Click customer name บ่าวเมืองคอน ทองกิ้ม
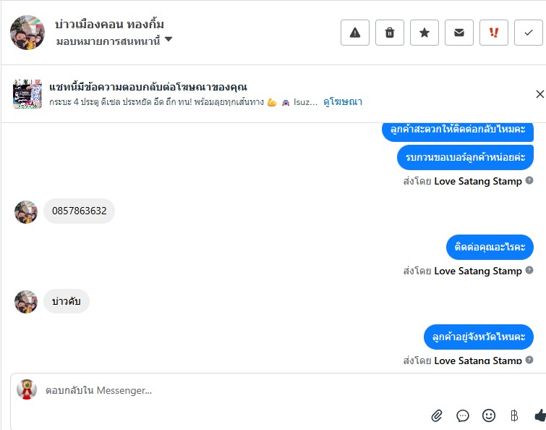The width and height of the screenshot is (546, 430). [x=109, y=25]
